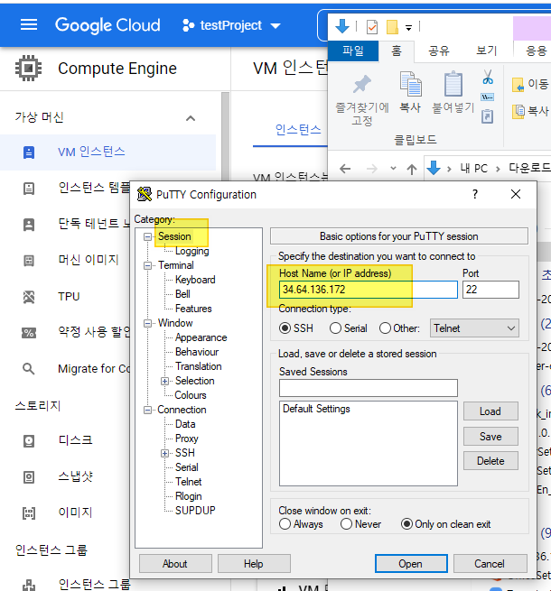Select Proxy in the category tree
551x591 pixels.
tap(187, 439)
